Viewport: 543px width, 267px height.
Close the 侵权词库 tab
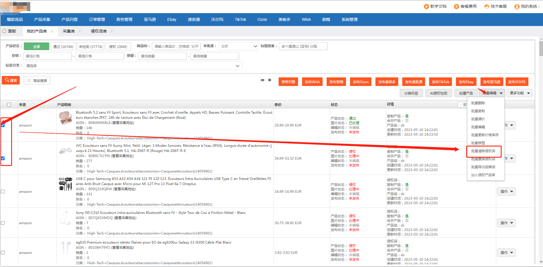pos(112,31)
